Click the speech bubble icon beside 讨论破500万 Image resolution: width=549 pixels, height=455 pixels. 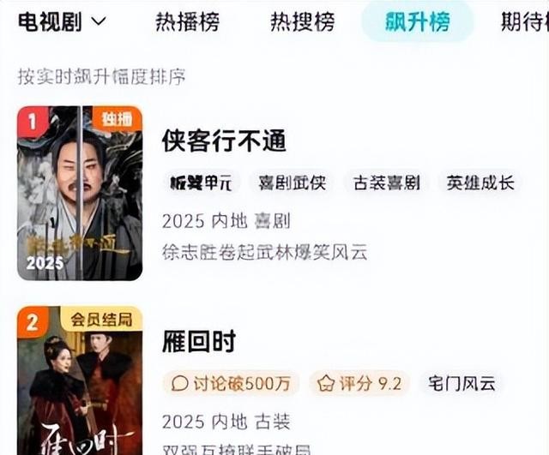click(180, 383)
